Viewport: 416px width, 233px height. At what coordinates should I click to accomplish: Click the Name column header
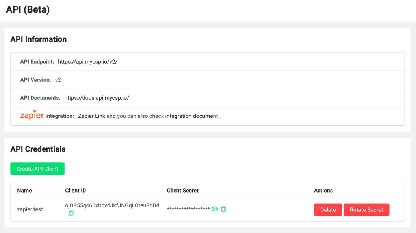pyautogui.click(x=24, y=190)
